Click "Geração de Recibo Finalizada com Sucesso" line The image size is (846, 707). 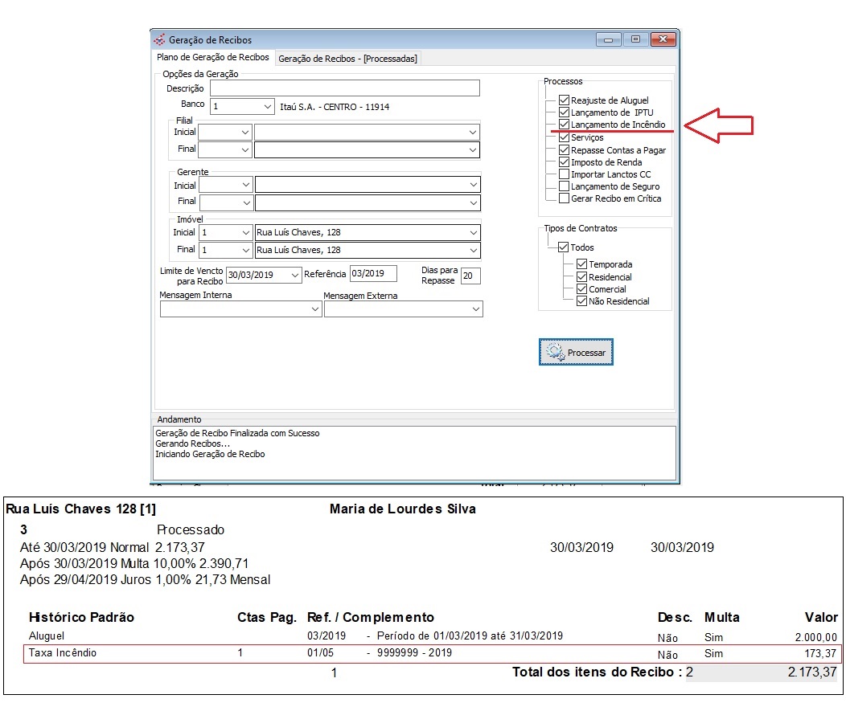pyautogui.click(x=237, y=433)
